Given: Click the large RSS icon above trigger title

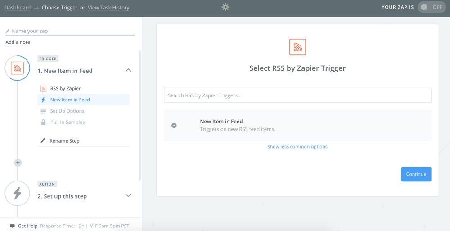Looking at the screenshot, I should pos(297,47).
